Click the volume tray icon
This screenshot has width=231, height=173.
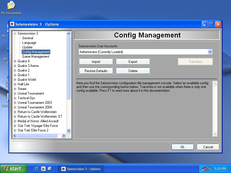209,169
